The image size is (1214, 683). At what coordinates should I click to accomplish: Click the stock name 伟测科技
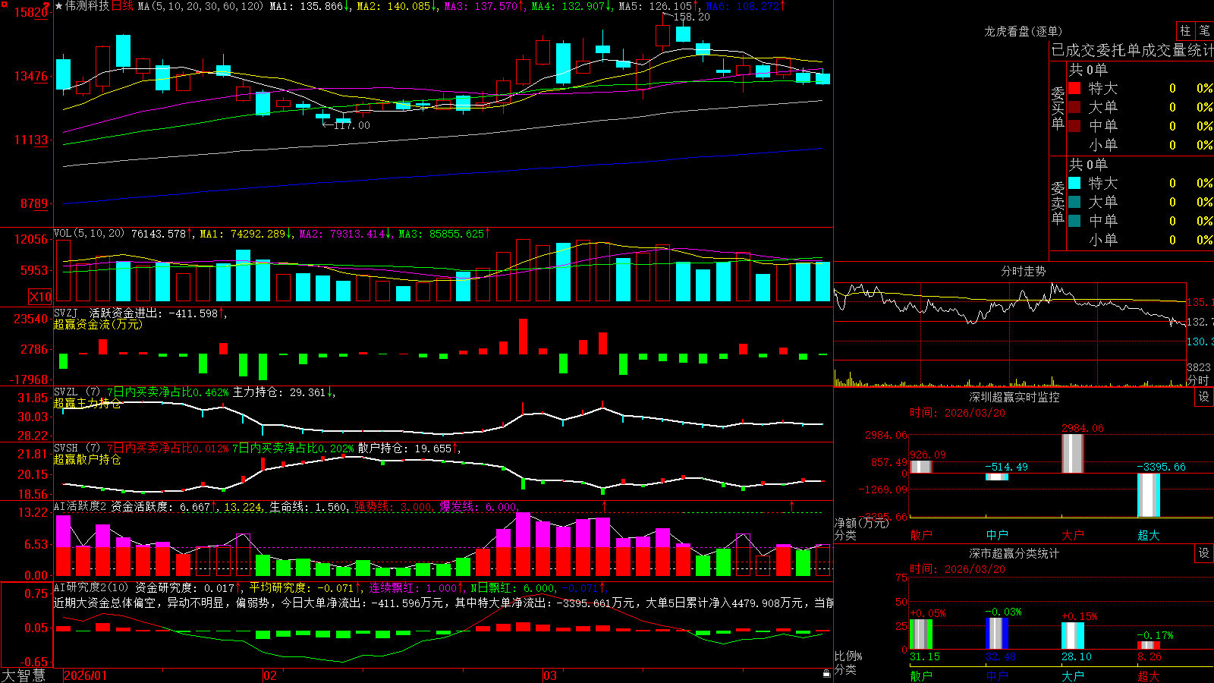[x=87, y=6]
